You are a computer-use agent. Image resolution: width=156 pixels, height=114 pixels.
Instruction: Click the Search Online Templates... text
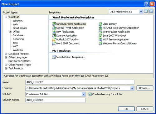(x=71, y=57)
